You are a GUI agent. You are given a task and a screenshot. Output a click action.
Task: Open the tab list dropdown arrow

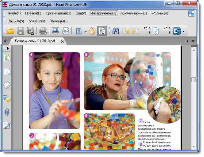(193, 41)
